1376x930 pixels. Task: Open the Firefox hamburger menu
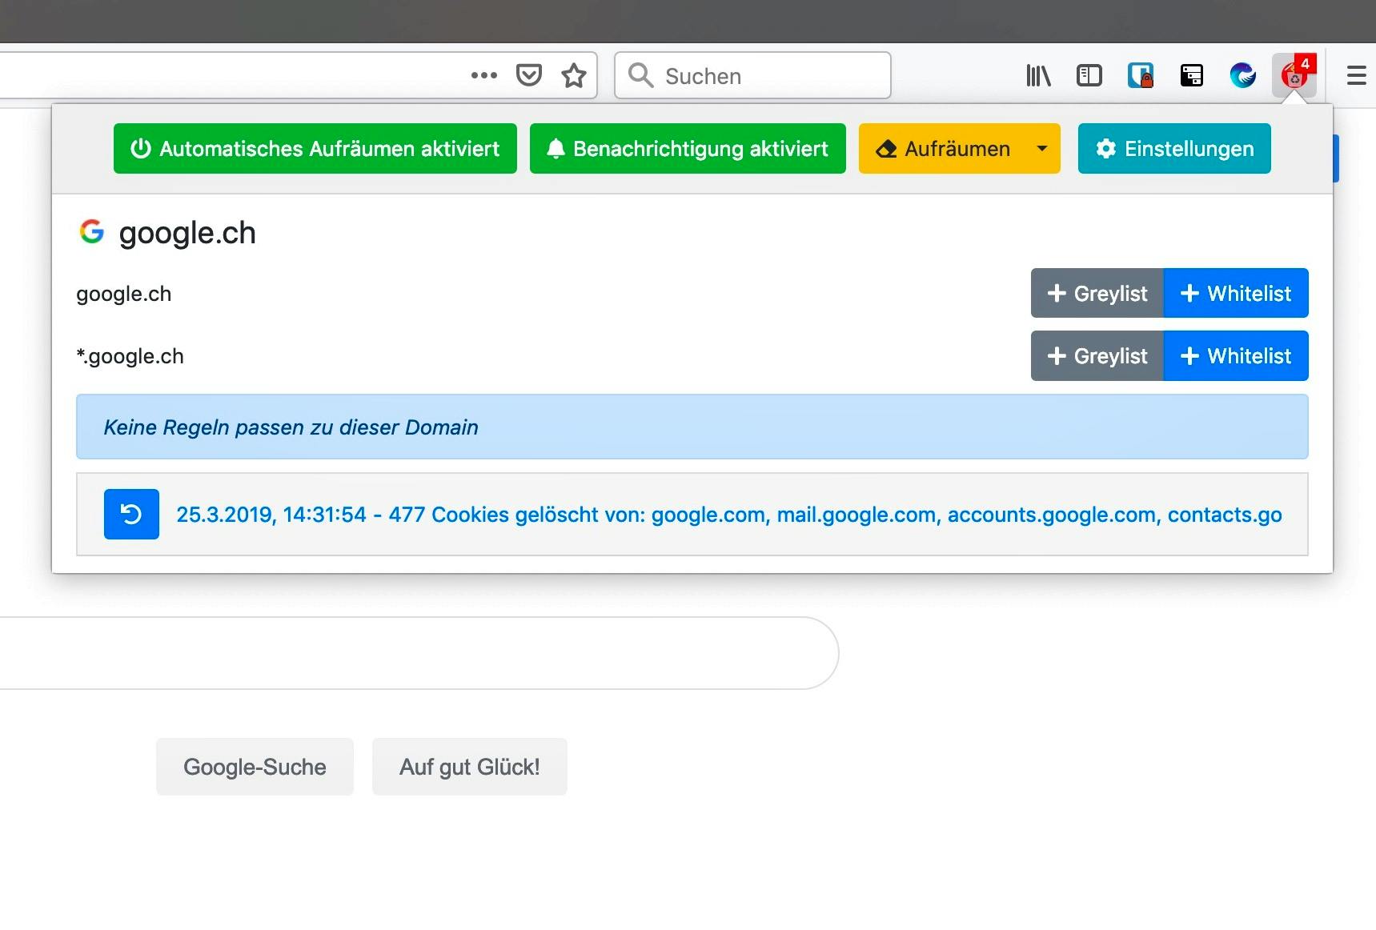[x=1356, y=76]
